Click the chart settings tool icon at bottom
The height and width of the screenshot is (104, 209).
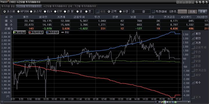(160, 102)
